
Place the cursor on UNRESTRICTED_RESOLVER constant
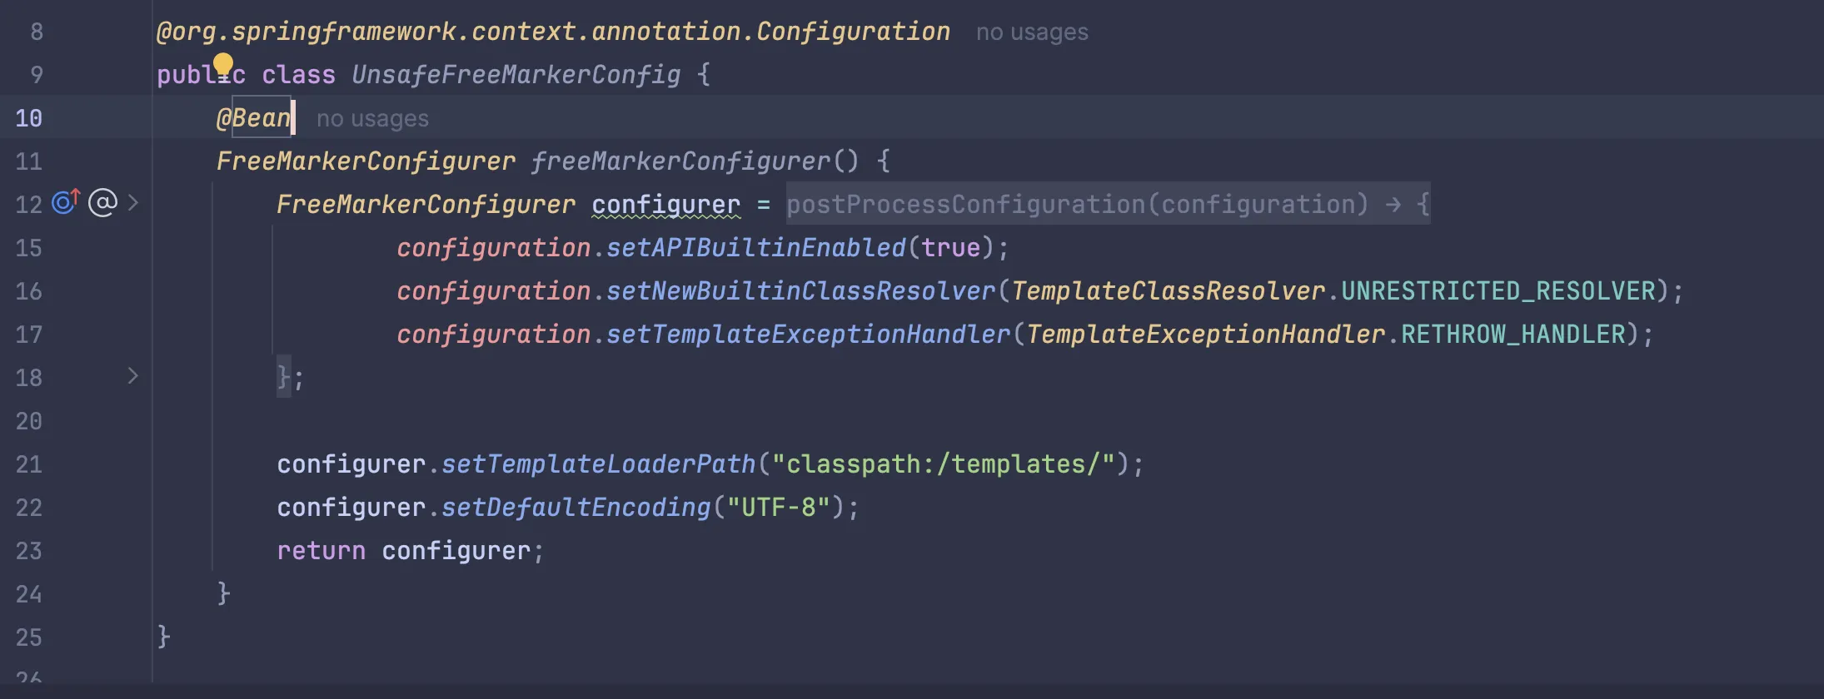(1498, 291)
